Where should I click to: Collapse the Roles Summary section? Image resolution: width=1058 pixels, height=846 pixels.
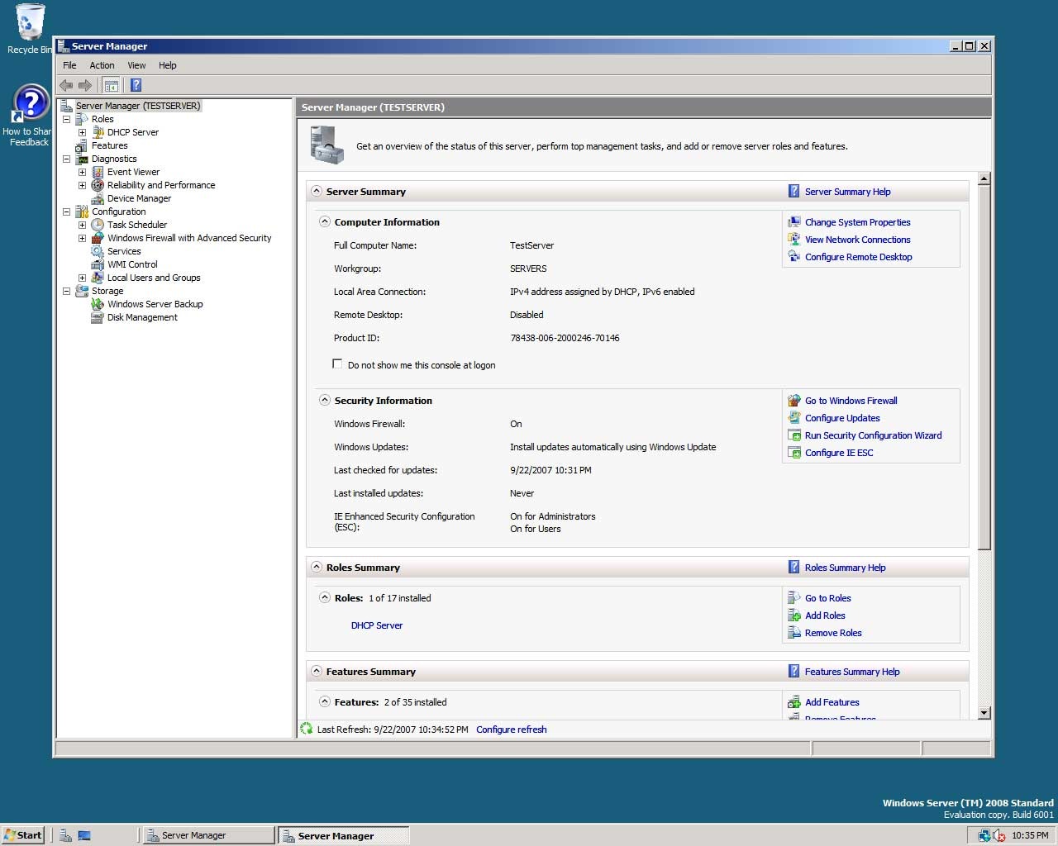coord(317,567)
